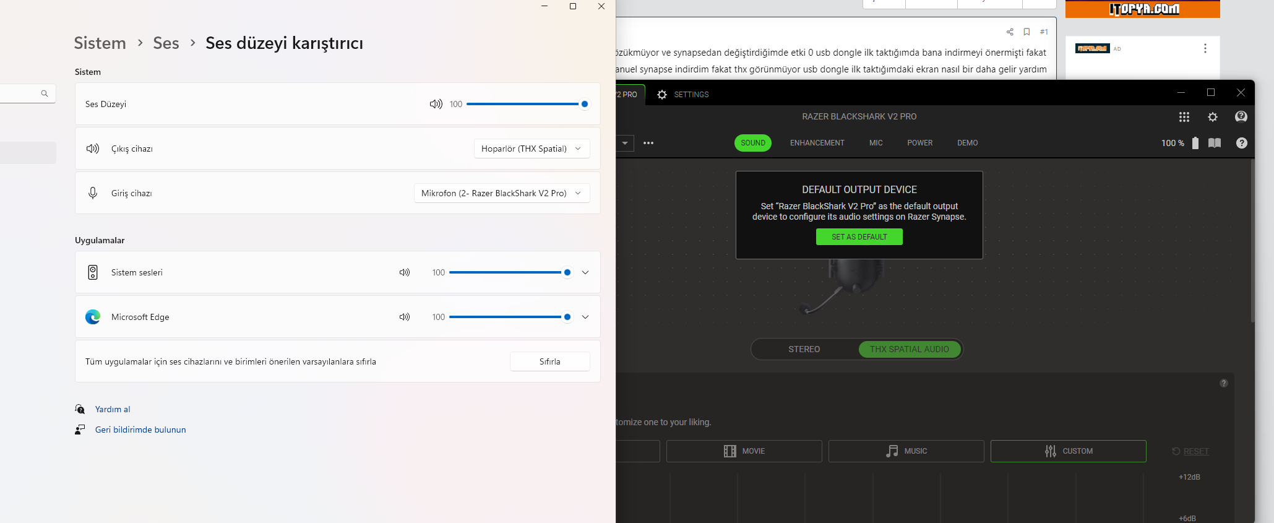Click the RESET equalizer link

[1190, 451]
